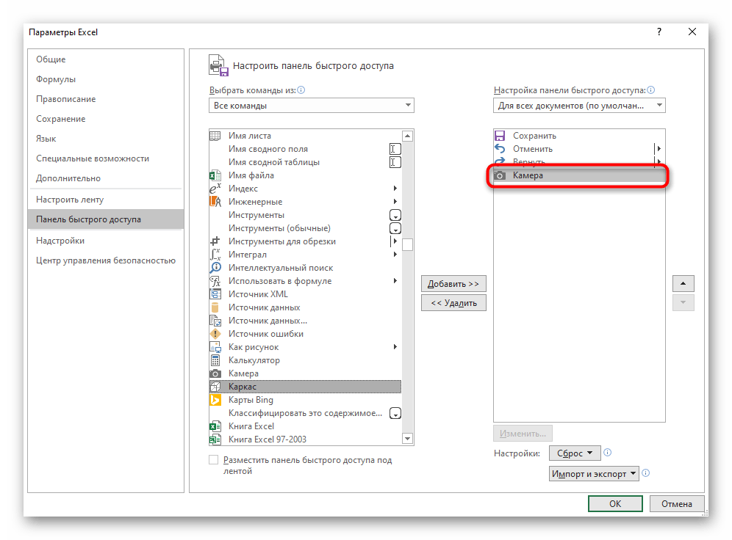Click the Книга Excel 97-2003 icon
732x540 pixels.
pos(215,439)
